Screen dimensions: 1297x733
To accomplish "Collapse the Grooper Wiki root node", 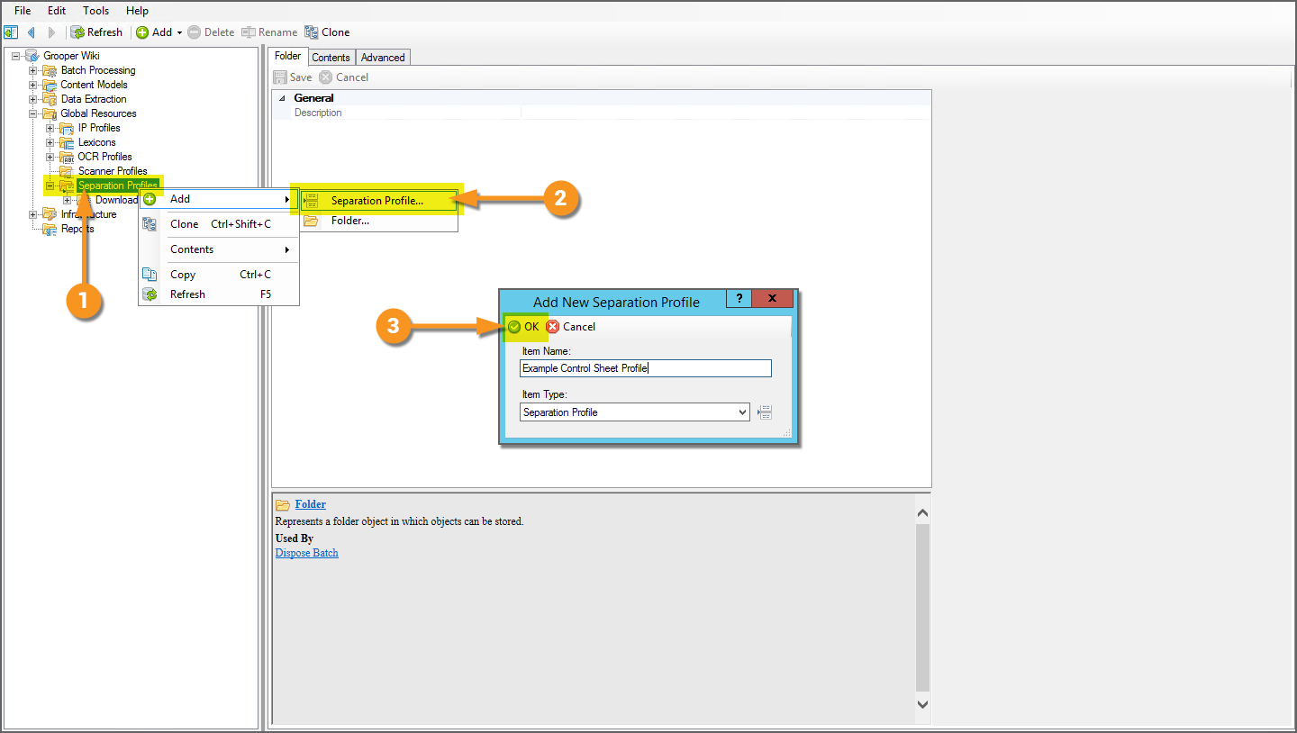I will 16,56.
